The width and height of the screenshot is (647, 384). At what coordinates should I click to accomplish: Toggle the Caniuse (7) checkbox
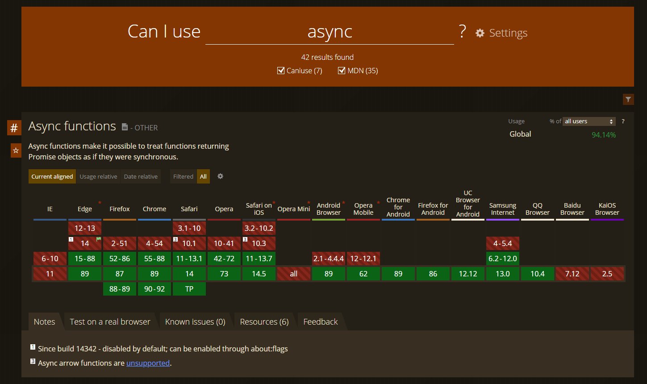(281, 71)
